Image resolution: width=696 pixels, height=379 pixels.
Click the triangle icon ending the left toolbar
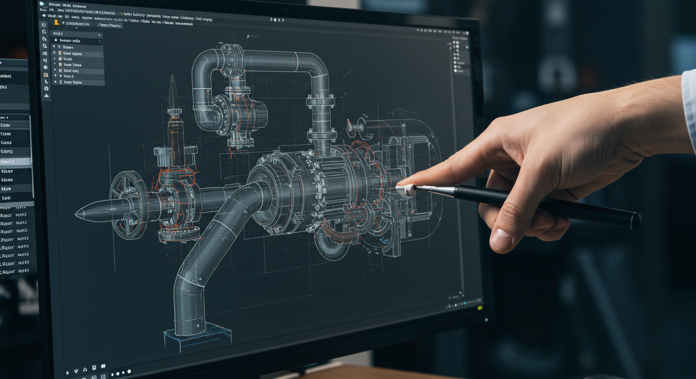pyautogui.click(x=46, y=95)
